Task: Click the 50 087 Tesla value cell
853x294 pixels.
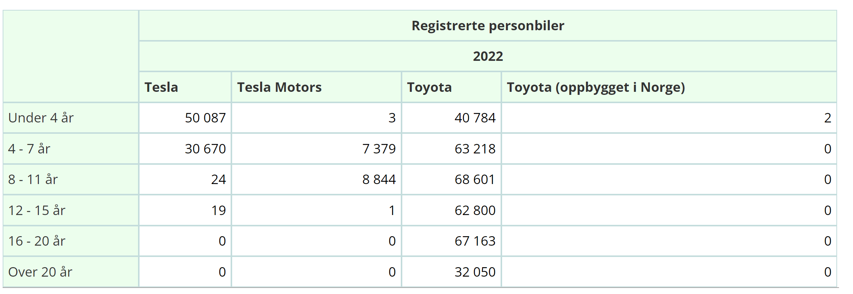Action: point(185,118)
